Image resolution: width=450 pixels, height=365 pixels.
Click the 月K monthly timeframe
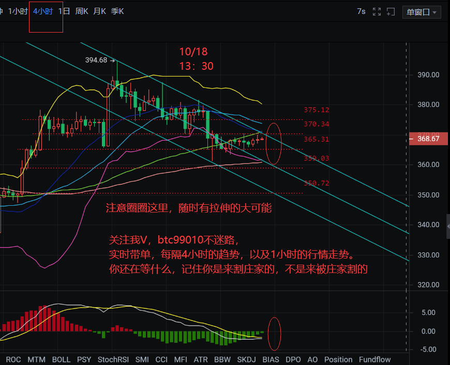pyautogui.click(x=100, y=10)
